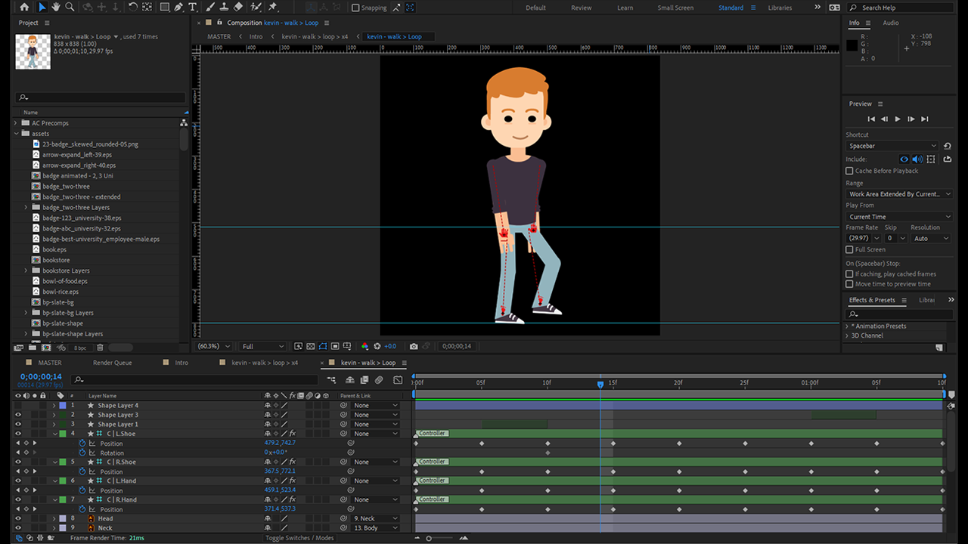Viewport: 968px width, 544px height.
Task: Click the Toggle Switches / Modes button
Action: click(x=299, y=538)
